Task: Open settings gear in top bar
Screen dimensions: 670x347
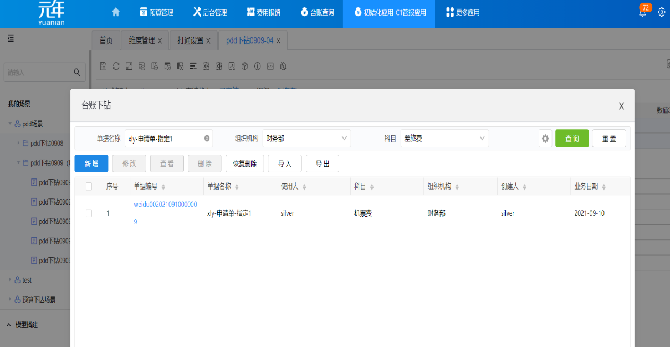Action: 661,12
